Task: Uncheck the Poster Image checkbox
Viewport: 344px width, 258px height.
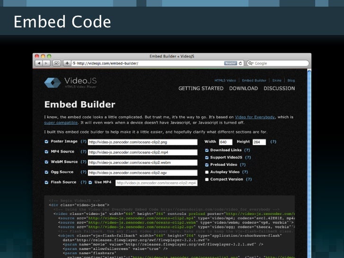Action: 46,142
